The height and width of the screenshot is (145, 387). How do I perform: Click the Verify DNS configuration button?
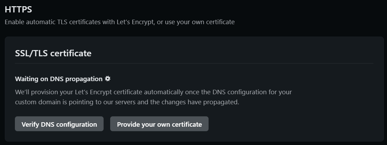(x=59, y=124)
